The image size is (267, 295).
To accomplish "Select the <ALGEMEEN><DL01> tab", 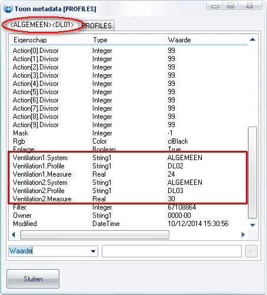I will 42,25.
